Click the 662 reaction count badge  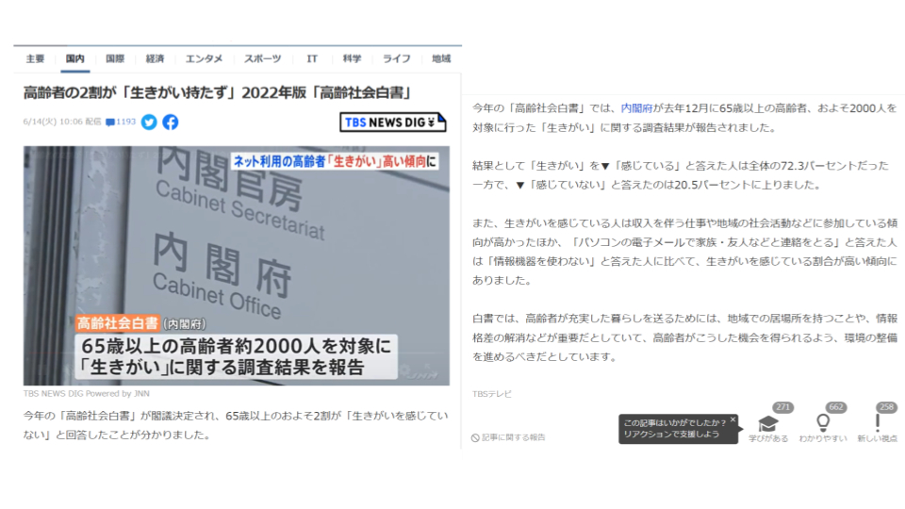click(x=836, y=407)
